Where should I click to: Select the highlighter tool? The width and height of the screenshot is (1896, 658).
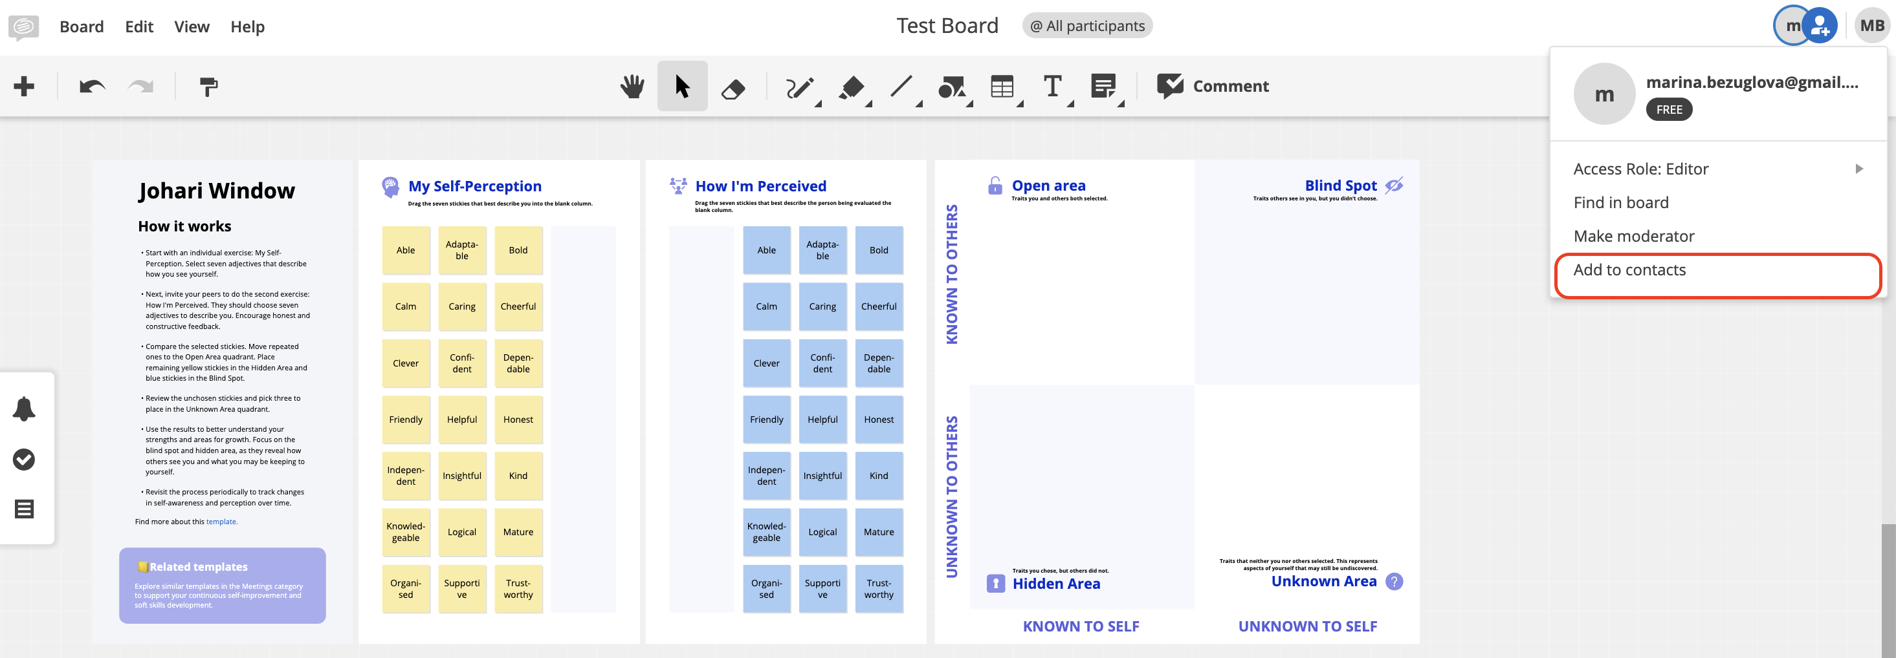pyautogui.click(x=851, y=87)
